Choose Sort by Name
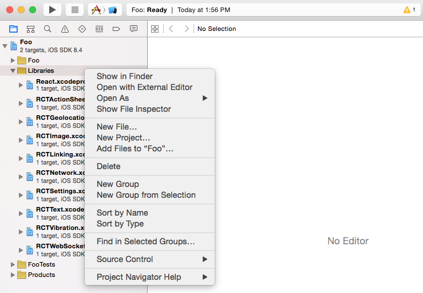Image resolution: width=423 pixels, height=293 pixels. point(150,213)
